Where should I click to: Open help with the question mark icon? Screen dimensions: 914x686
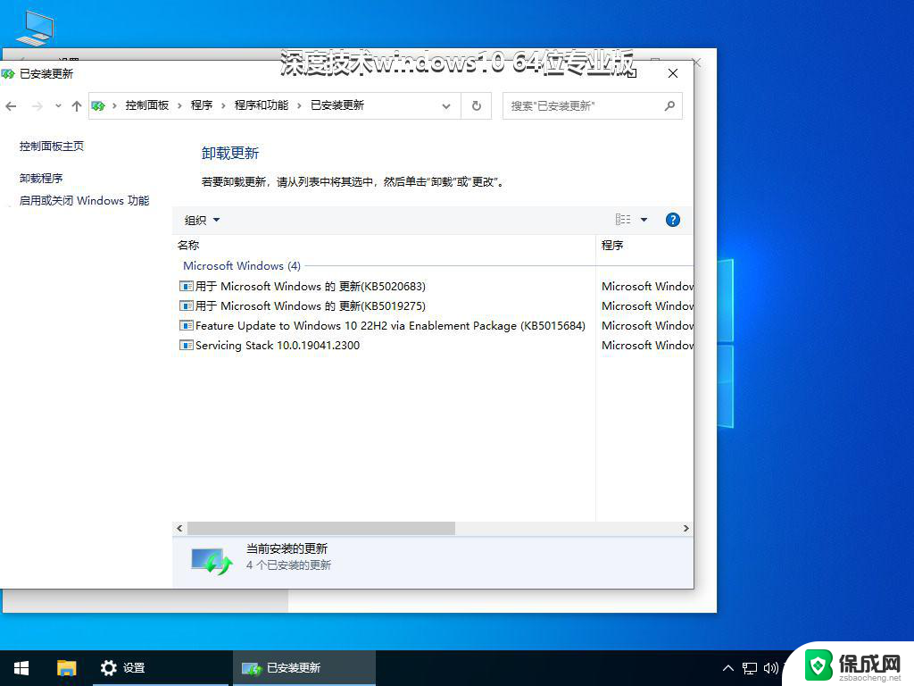pos(673,220)
